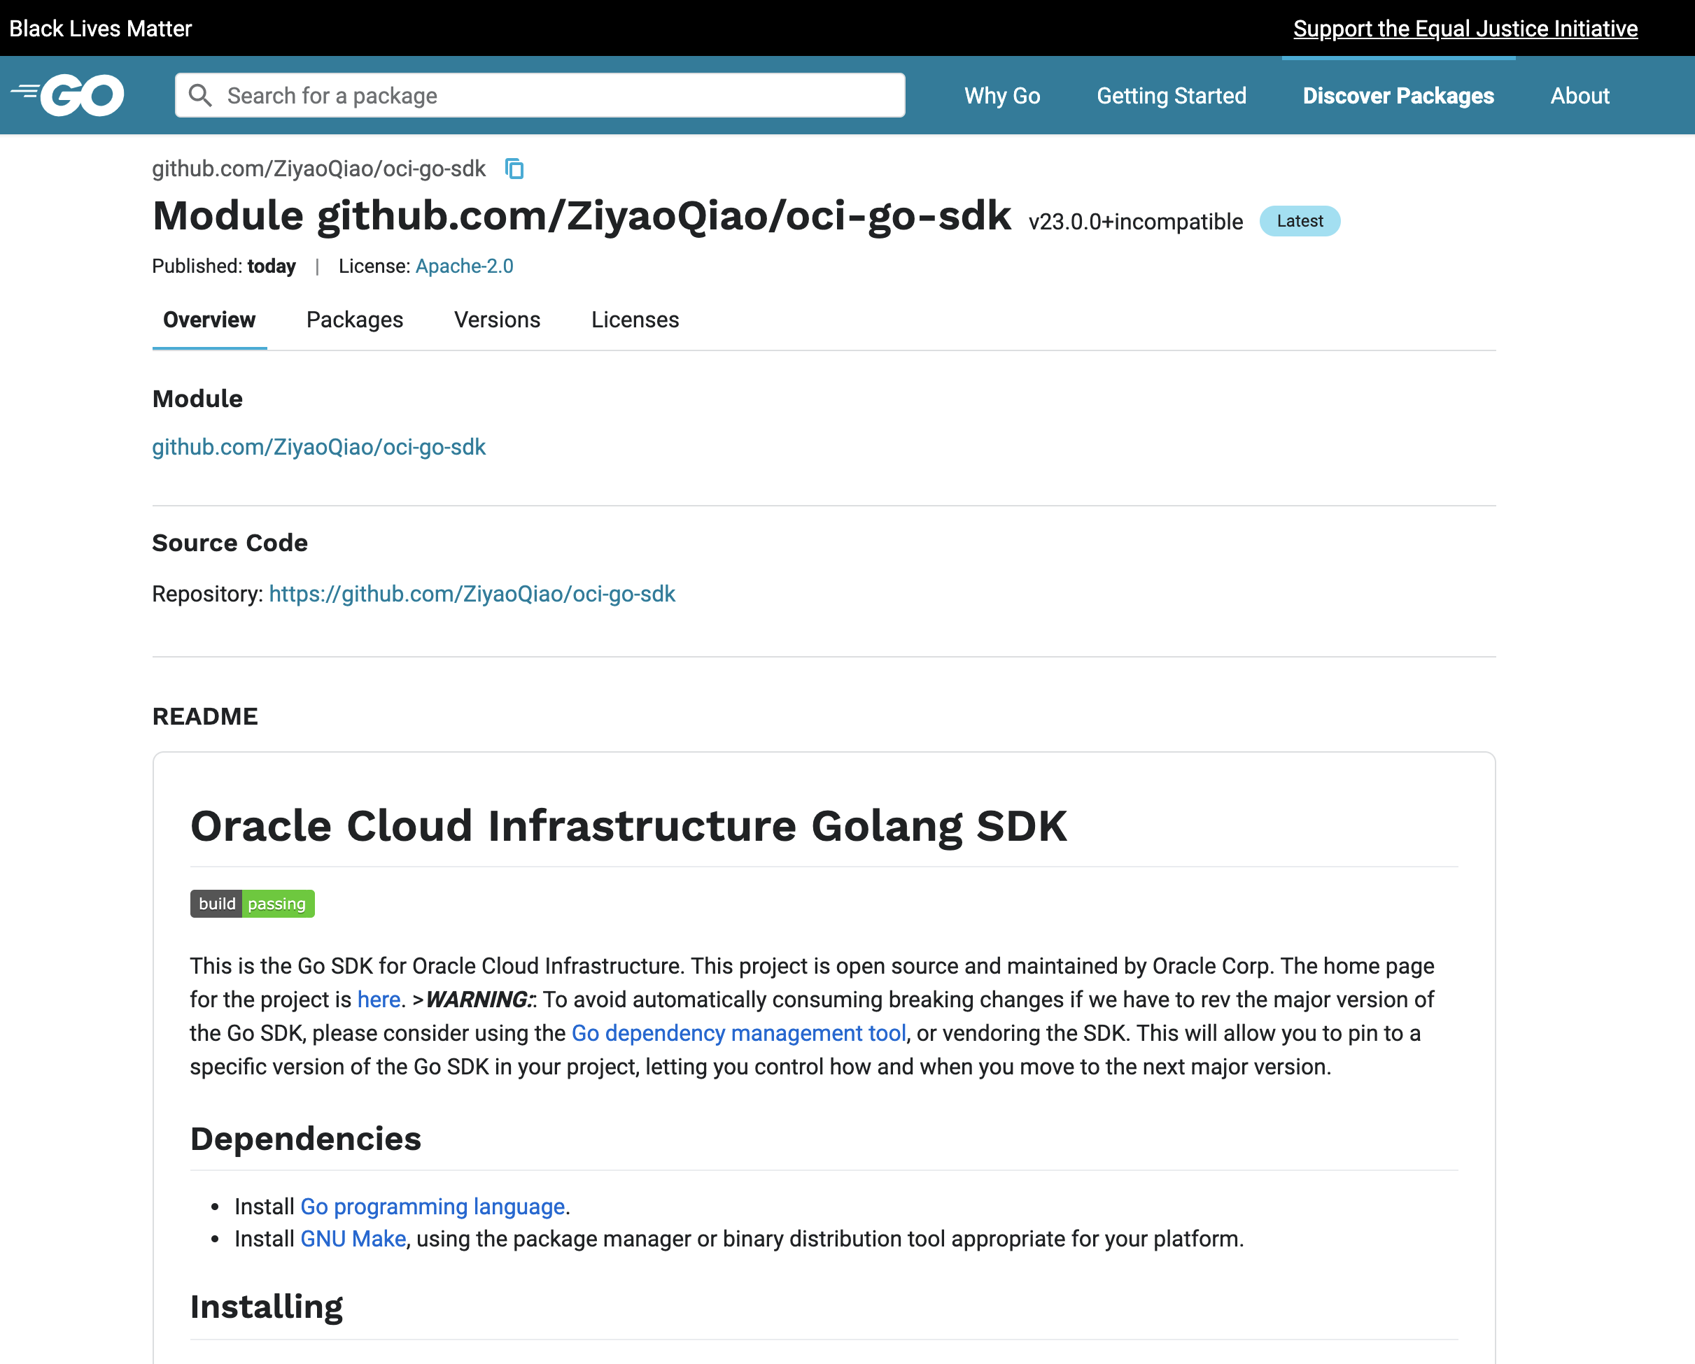Open the module link under Module heading
1695x1364 pixels.
click(319, 447)
